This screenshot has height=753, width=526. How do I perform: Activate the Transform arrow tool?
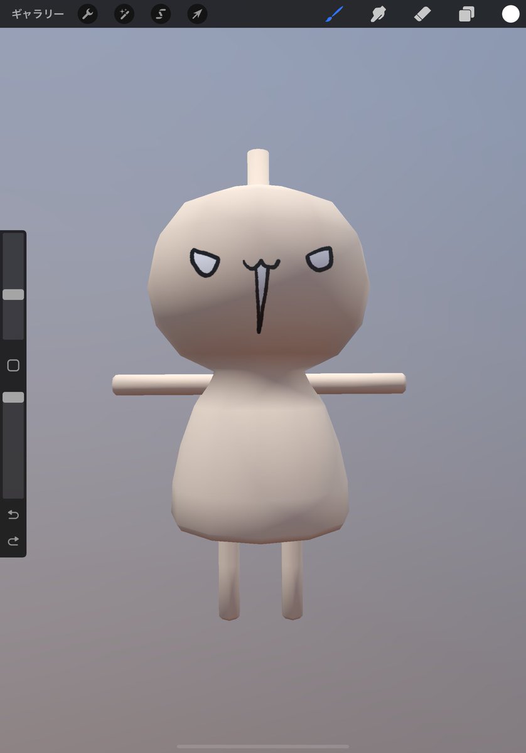tap(197, 14)
